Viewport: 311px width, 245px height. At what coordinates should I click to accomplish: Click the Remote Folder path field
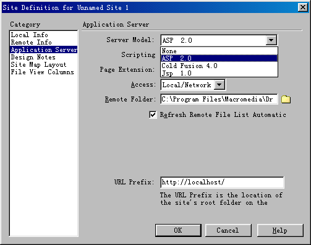tap(219, 100)
